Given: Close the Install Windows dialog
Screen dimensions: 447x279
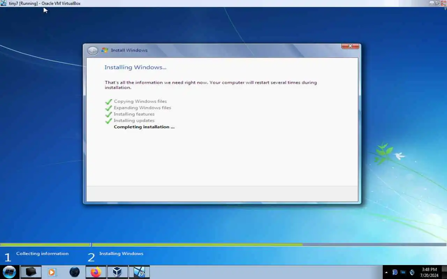Looking at the screenshot, I should click(x=350, y=46).
